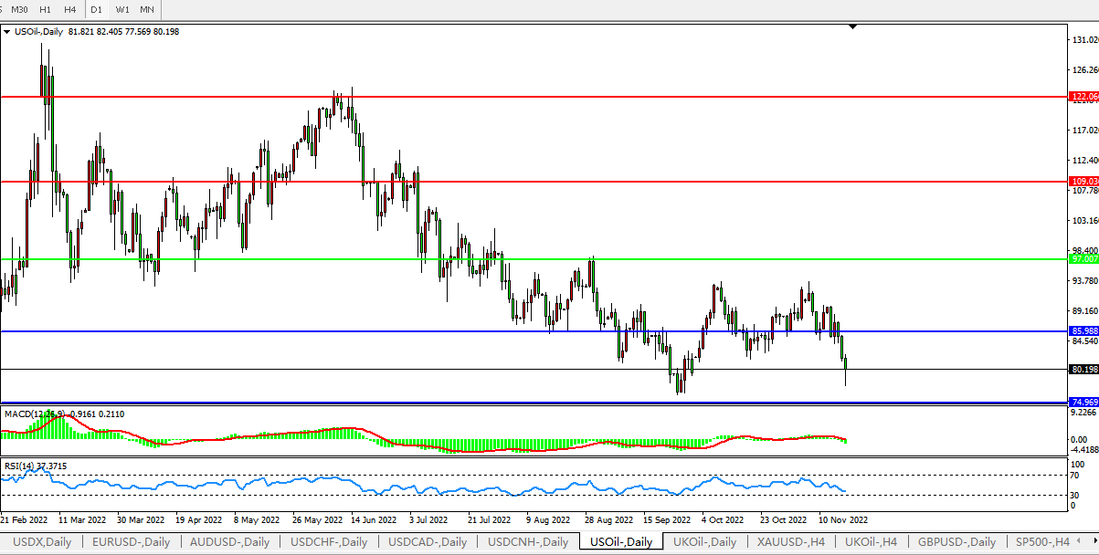This screenshot has width=1099, height=555.
Task: Toggle the D1 daily timeframe button
Action: coord(96,9)
